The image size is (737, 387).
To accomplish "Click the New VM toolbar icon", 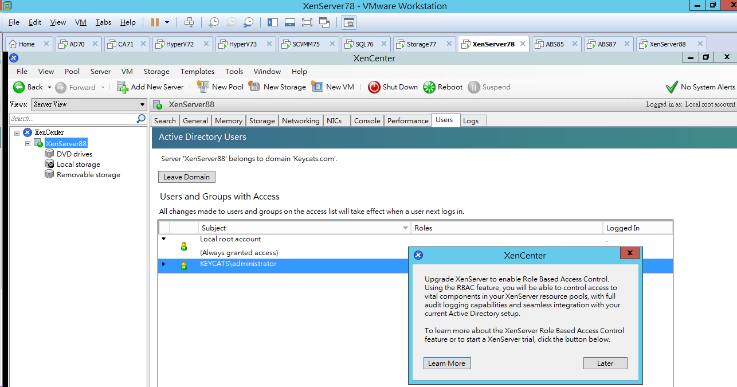I will point(317,87).
